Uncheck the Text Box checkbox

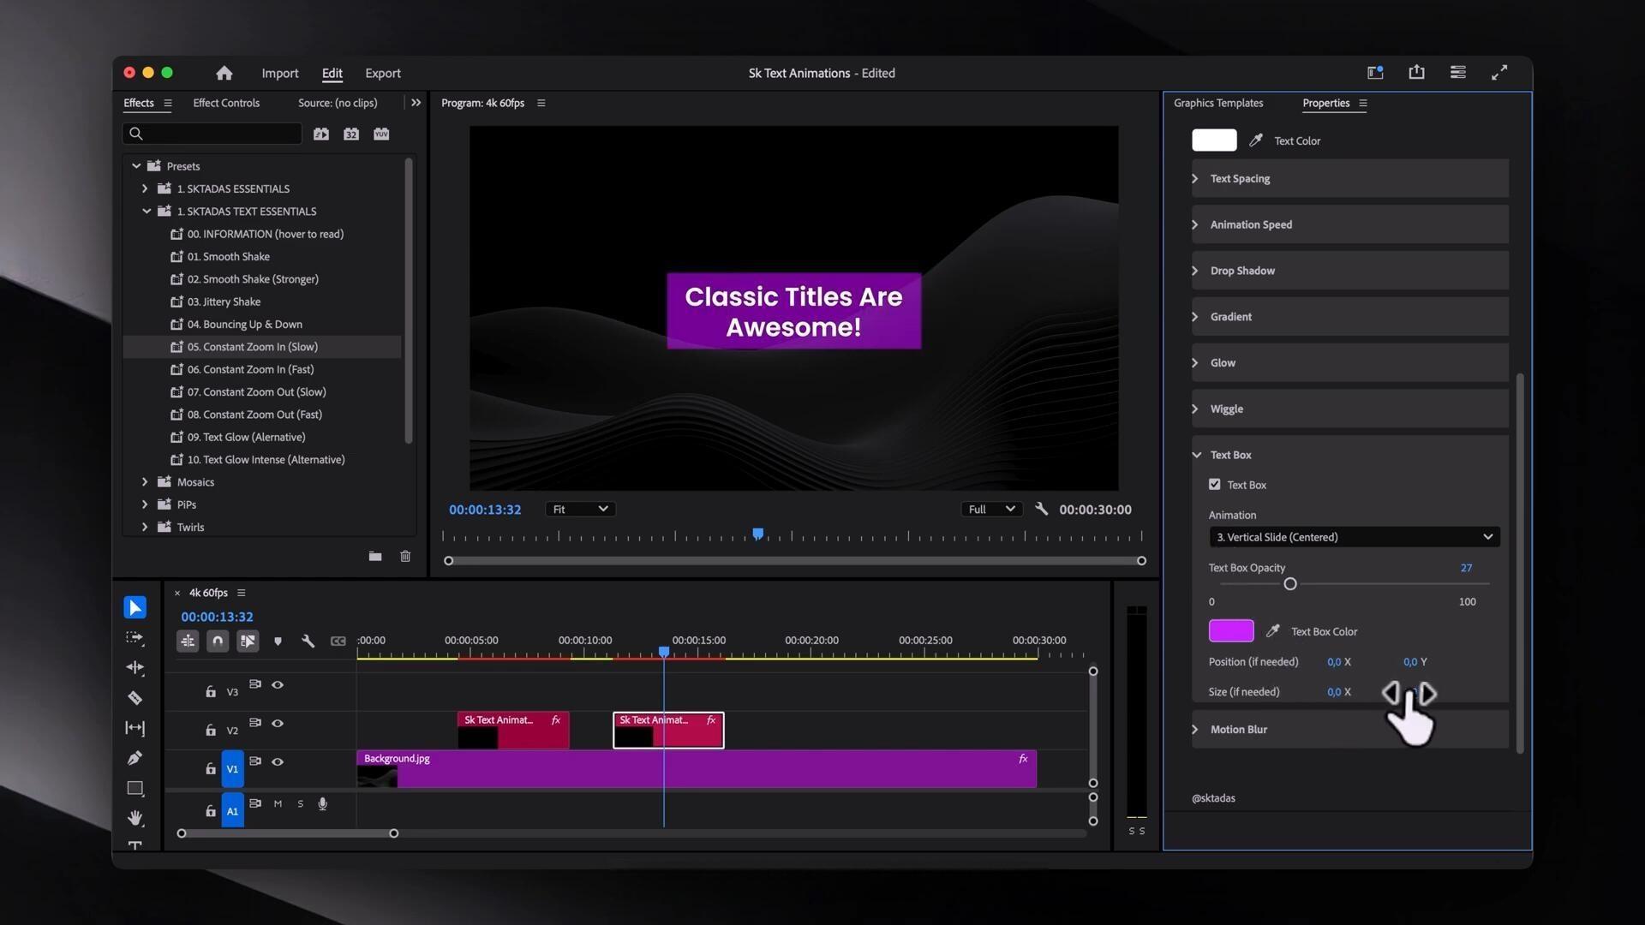1214,485
